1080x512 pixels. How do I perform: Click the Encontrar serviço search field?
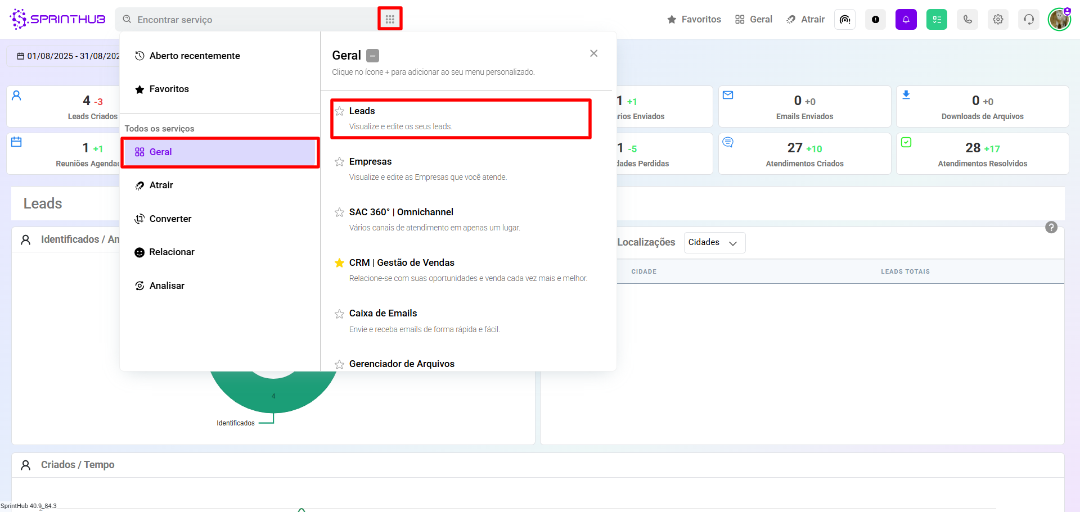[247, 20]
